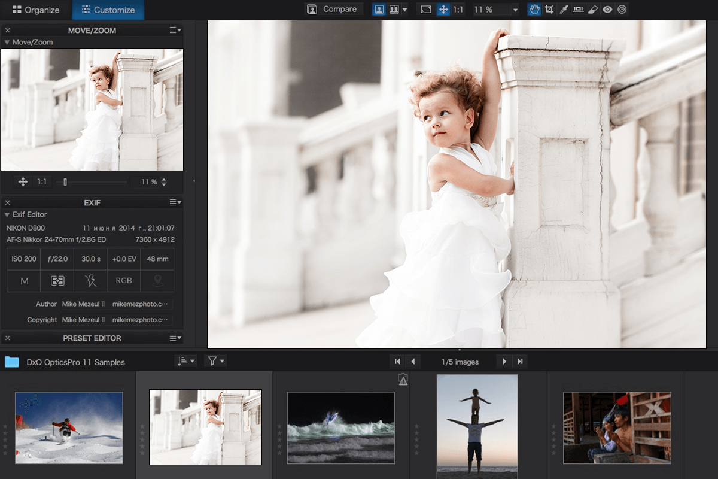
Task: Activate the Red-eye correction tool
Action: coord(607,9)
